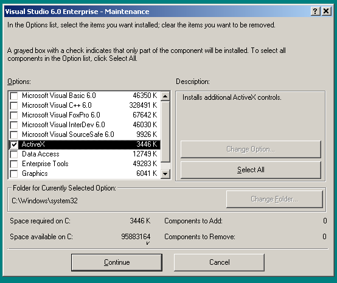Click the 67642 K size value
The height and width of the screenshot is (283, 337).
click(x=145, y=115)
